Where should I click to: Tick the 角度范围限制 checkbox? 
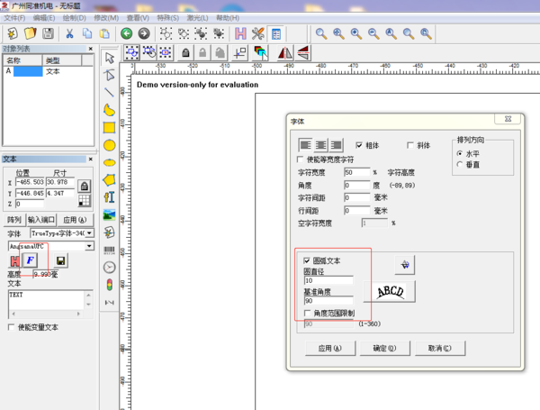[307, 313]
